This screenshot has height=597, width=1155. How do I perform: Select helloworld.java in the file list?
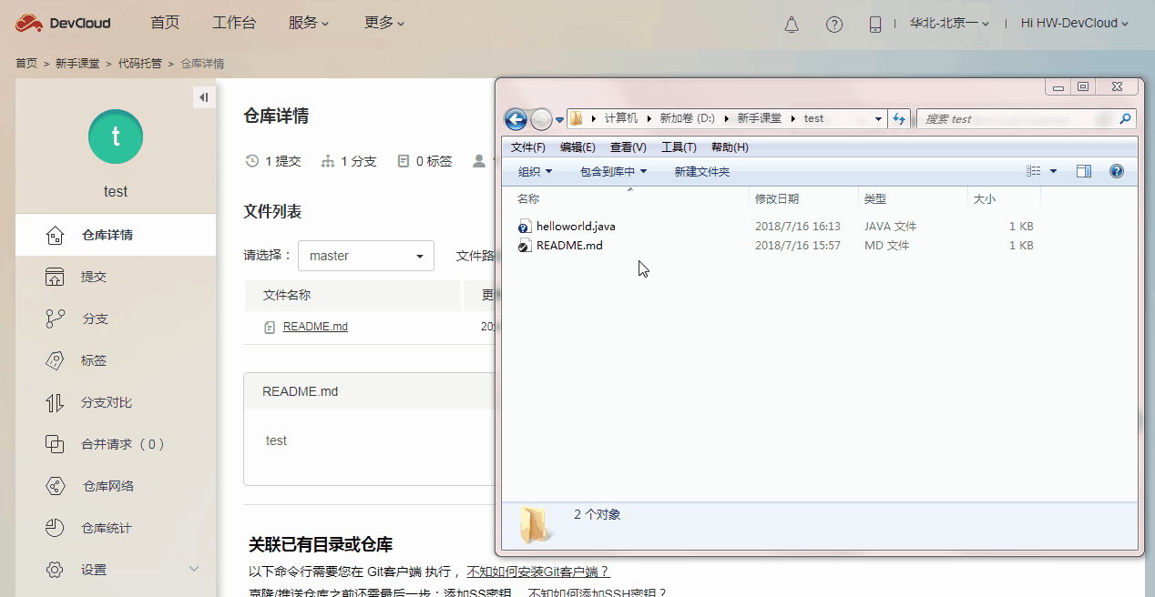coord(575,226)
